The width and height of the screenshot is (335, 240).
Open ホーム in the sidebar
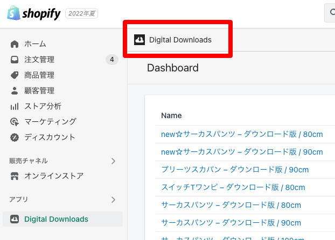[35, 44]
